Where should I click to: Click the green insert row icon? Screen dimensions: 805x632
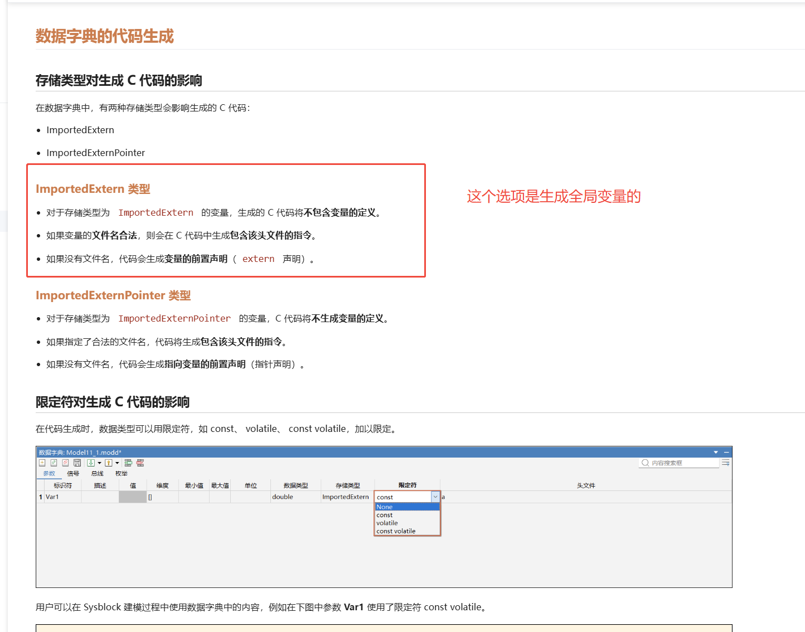tap(128, 463)
